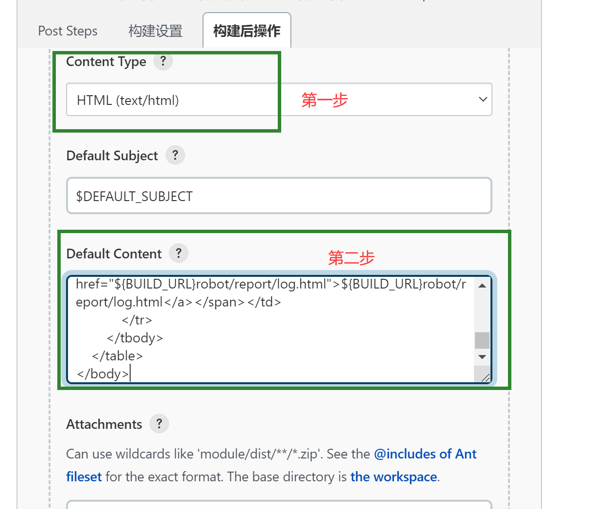
Task: Click the Attachments label text
Action: click(x=104, y=424)
